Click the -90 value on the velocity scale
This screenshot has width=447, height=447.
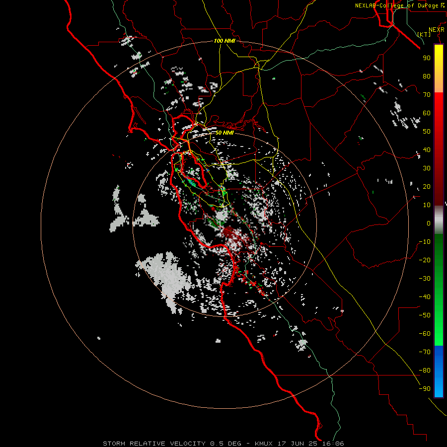[425, 389]
